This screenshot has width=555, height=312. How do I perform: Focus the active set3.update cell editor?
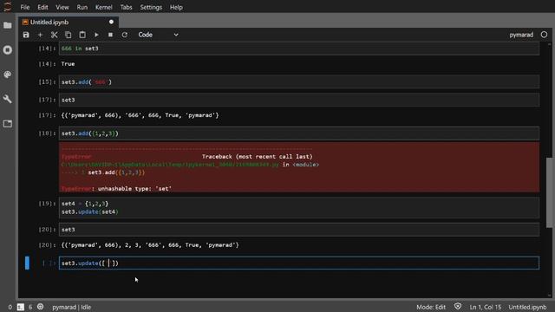click(x=299, y=263)
